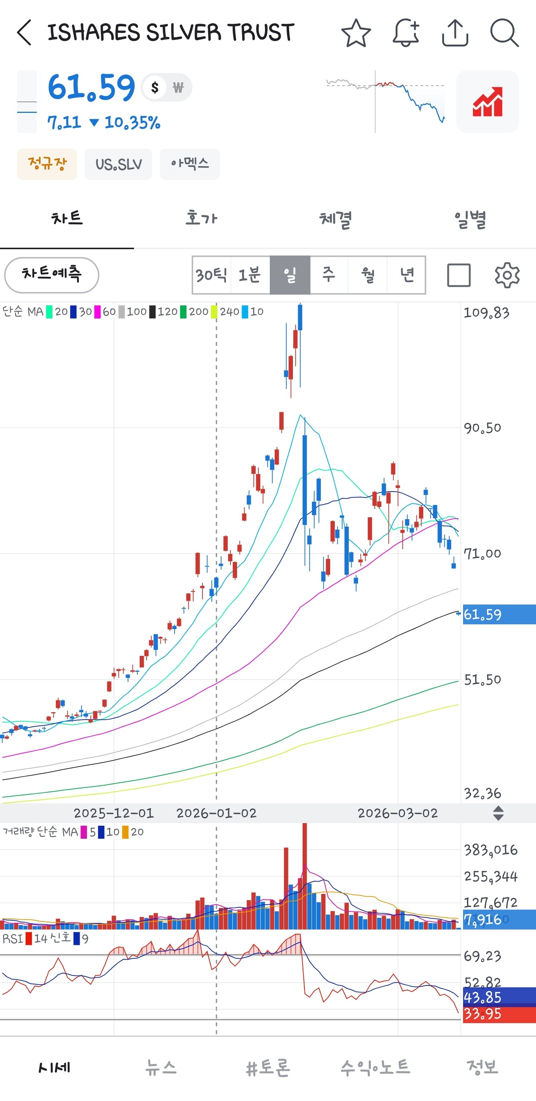Viewport: 536px width, 1101px height.
Task: Tap the volume value label 7,916
Action: tap(499, 919)
